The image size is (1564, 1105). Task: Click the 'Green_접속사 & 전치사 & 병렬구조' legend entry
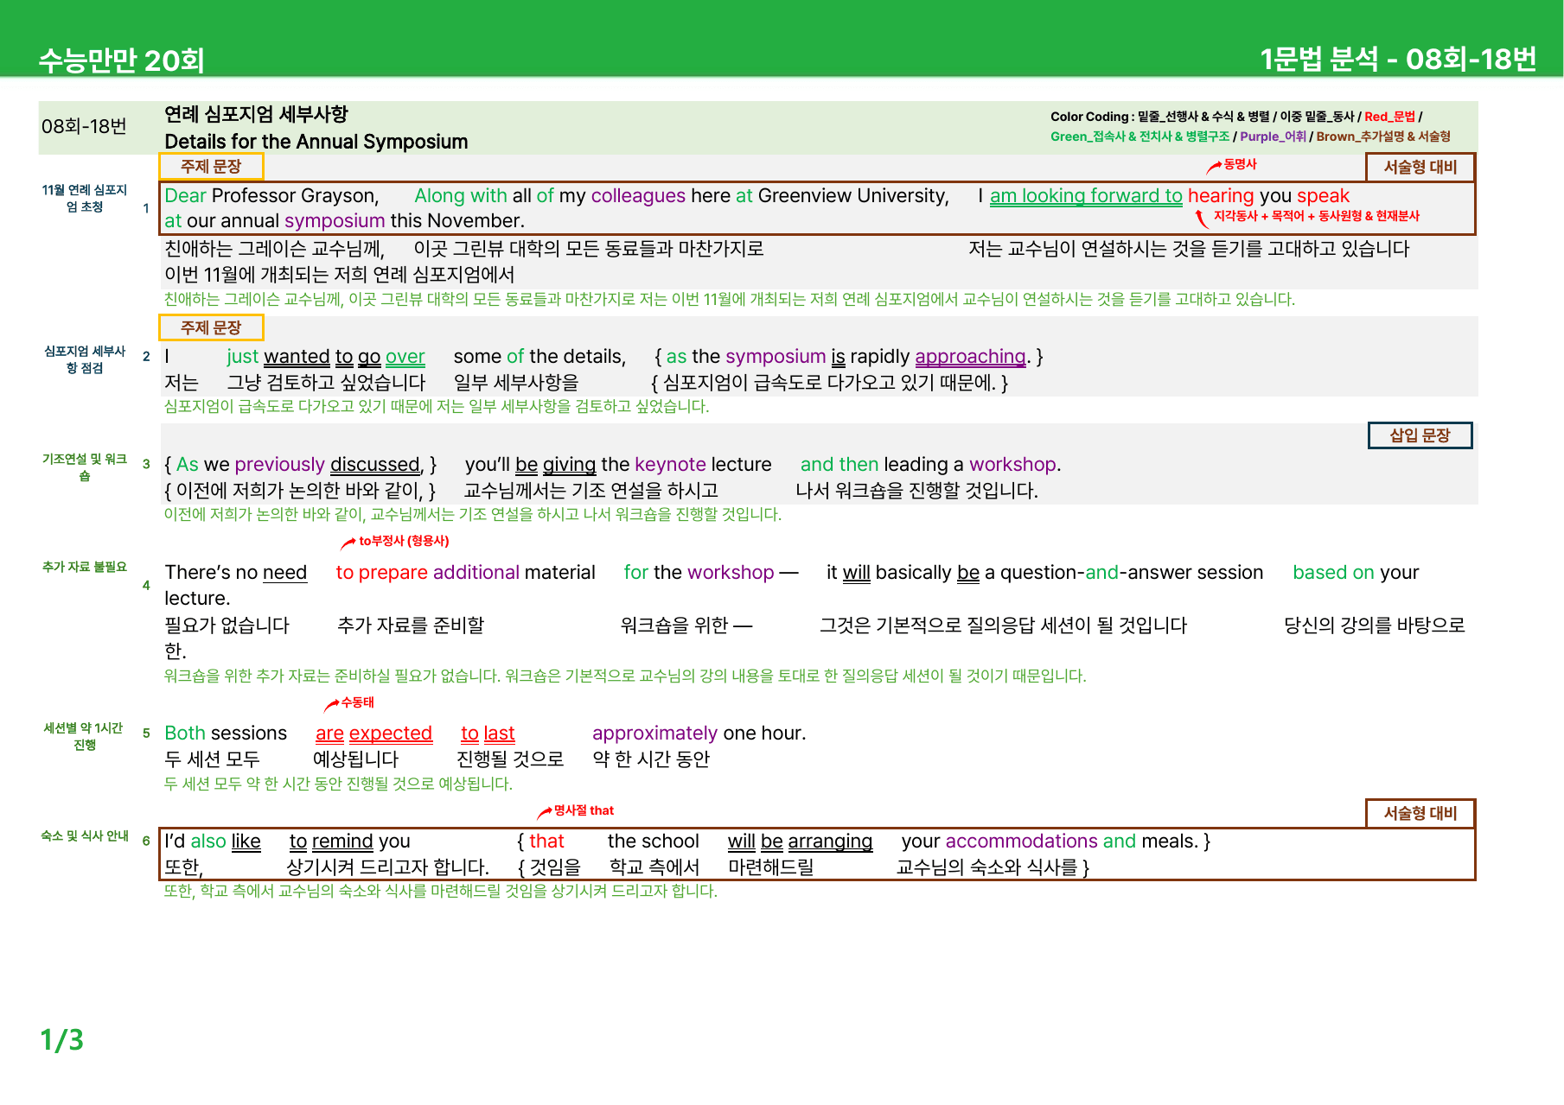[x=1139, y=137]
